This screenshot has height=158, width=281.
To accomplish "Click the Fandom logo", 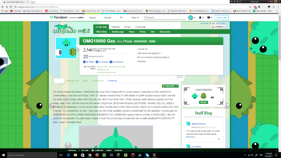I will point(58,18).
